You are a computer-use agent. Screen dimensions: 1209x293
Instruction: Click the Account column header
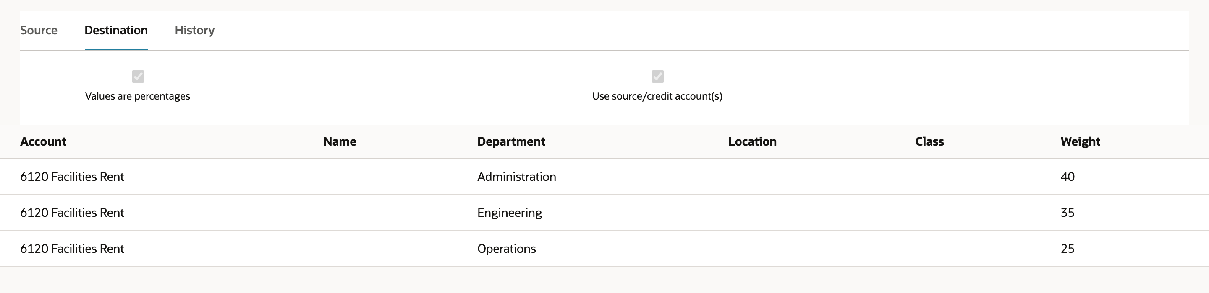point(43,141)
